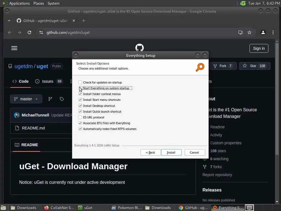Close the GitHub uget tab
Image resolution: width=281 pixels, height=211 pixels.
tap(74, 21)
